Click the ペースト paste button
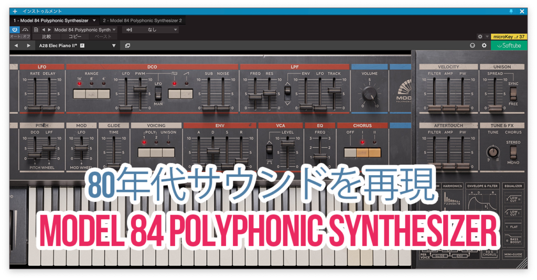Image resolution: width=537 pixels, height=280 pixels. point(103,36)
